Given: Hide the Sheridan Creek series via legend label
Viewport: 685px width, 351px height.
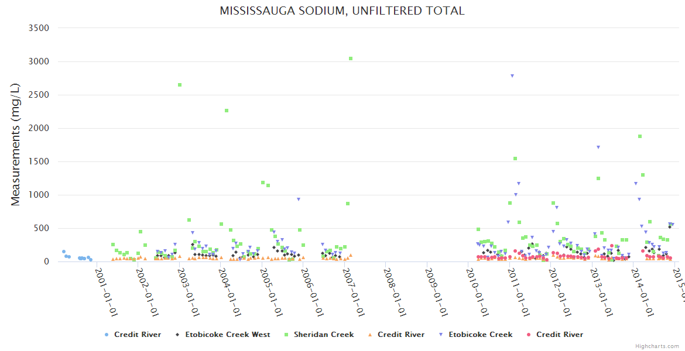Looking at the screenshot, I should [324, 335].
